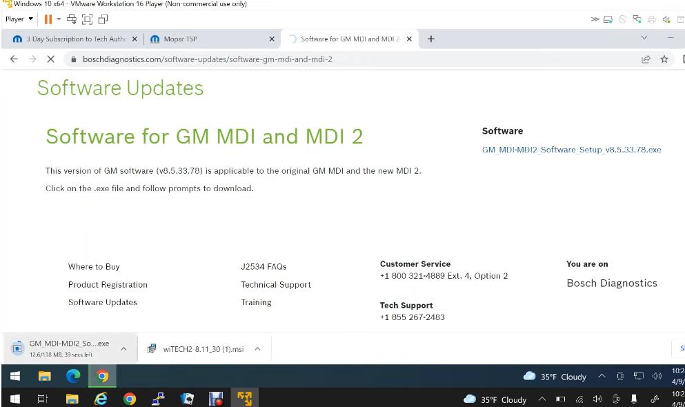Image resolution: width=685 pixels, height=407 pixels.
Task: Show hidden tray icons on host taskbar
Action: 542,399
